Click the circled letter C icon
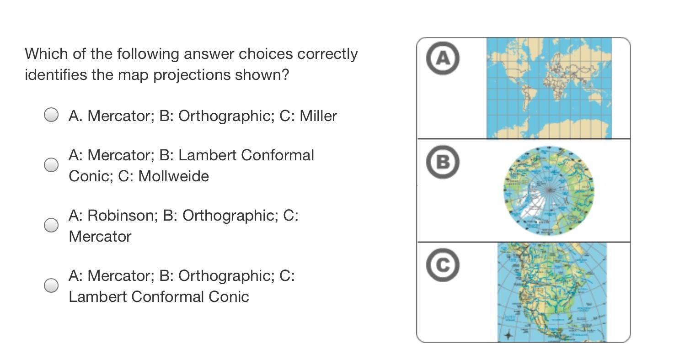This screenshot has width=685, height=359. (x=442, y=265)
